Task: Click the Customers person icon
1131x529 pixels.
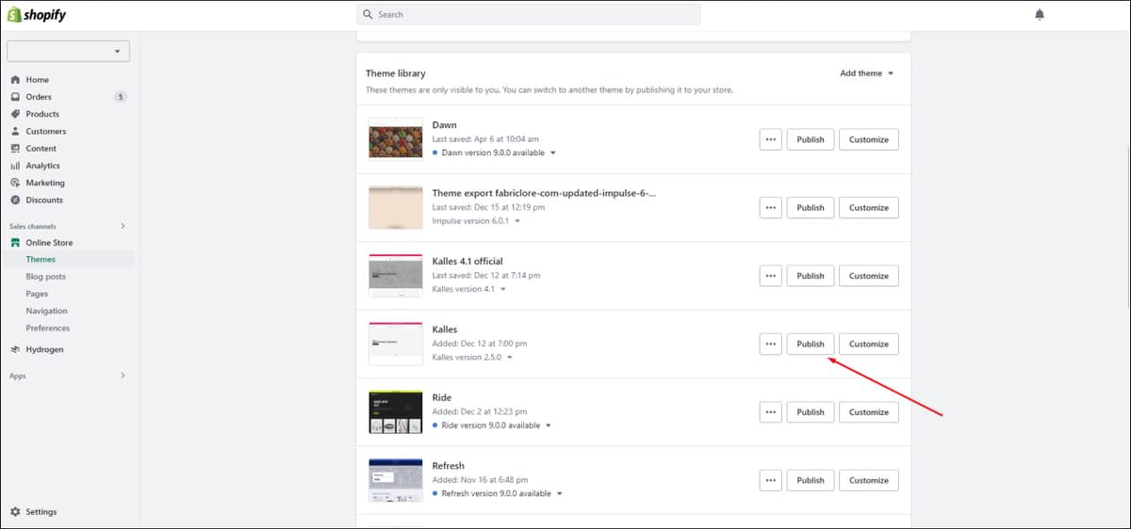Action: 15,131
